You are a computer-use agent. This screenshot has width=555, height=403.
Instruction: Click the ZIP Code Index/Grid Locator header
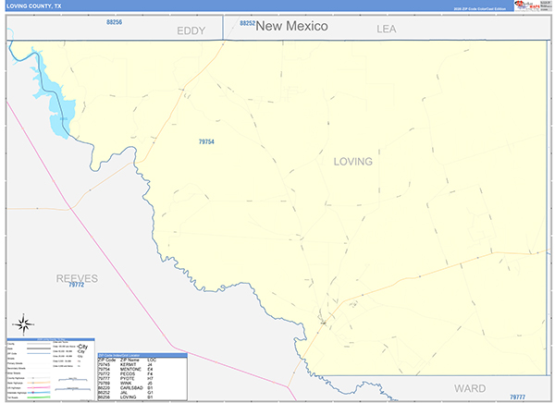point(142,355)
